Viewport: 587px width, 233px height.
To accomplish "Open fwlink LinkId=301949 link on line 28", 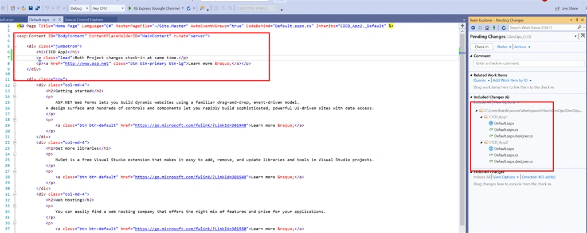I will click(x=190, y=177).
